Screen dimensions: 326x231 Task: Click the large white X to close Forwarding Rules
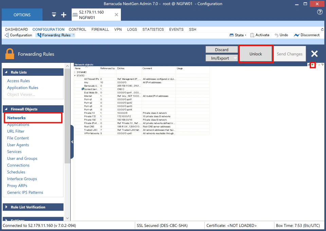314,54
